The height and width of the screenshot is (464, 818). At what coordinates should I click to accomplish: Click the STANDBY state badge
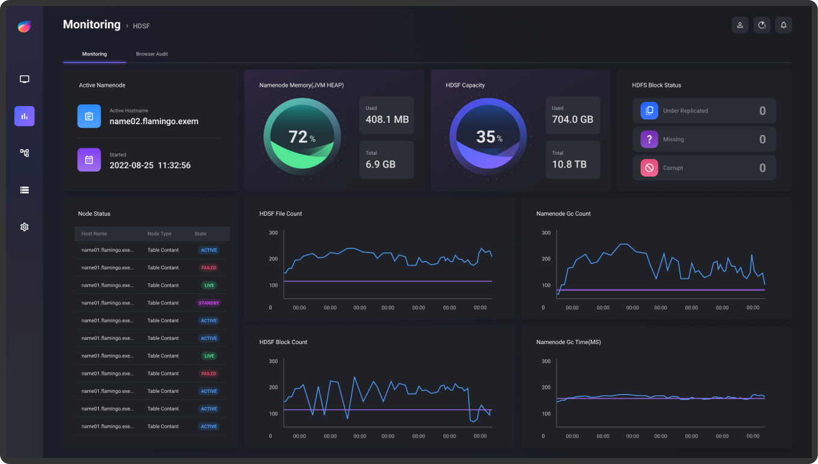point(209,303)
